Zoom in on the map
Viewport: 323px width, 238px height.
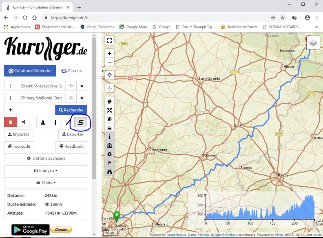(110, 53)
